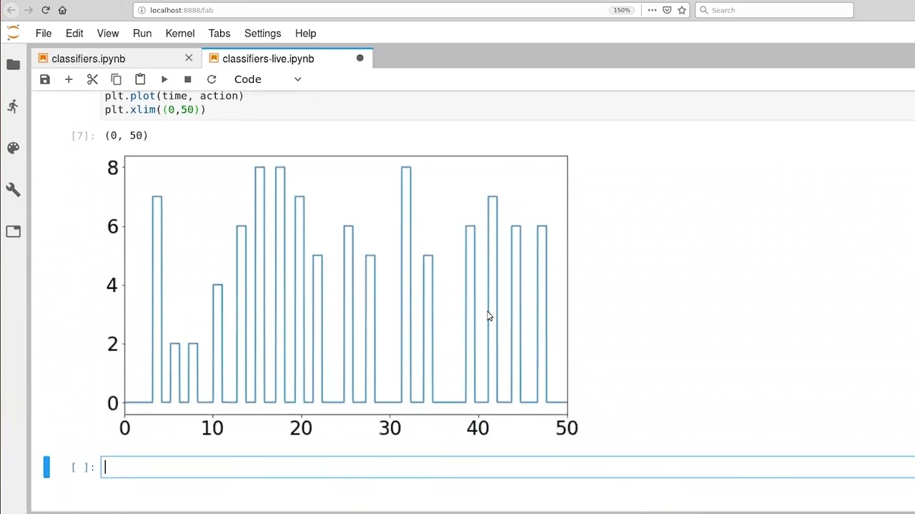The image size is (915, 514).
Task: Open the File menu
Action: tap(44, 34)
